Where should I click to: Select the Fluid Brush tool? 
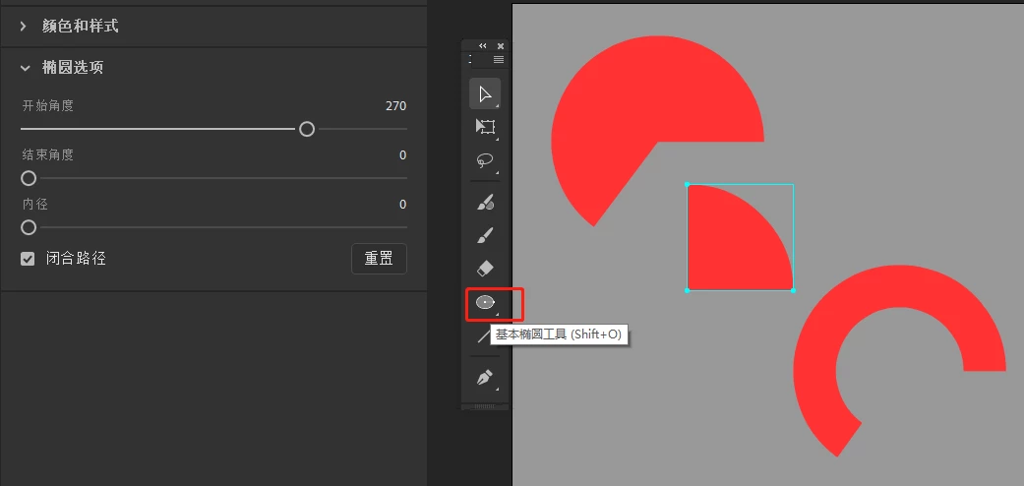pos(485,203)
